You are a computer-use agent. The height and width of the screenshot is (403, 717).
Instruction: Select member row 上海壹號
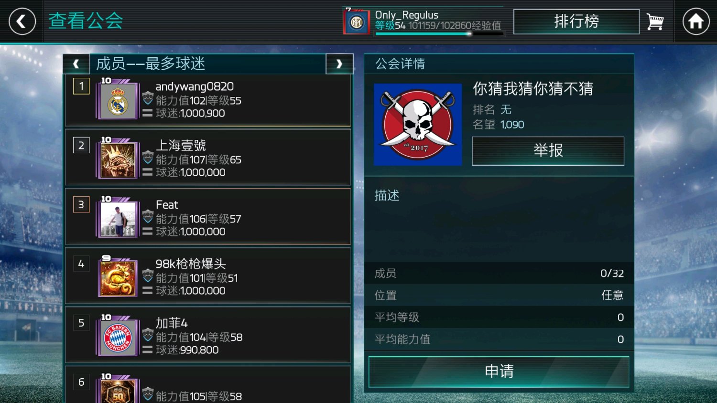point(208,157)
